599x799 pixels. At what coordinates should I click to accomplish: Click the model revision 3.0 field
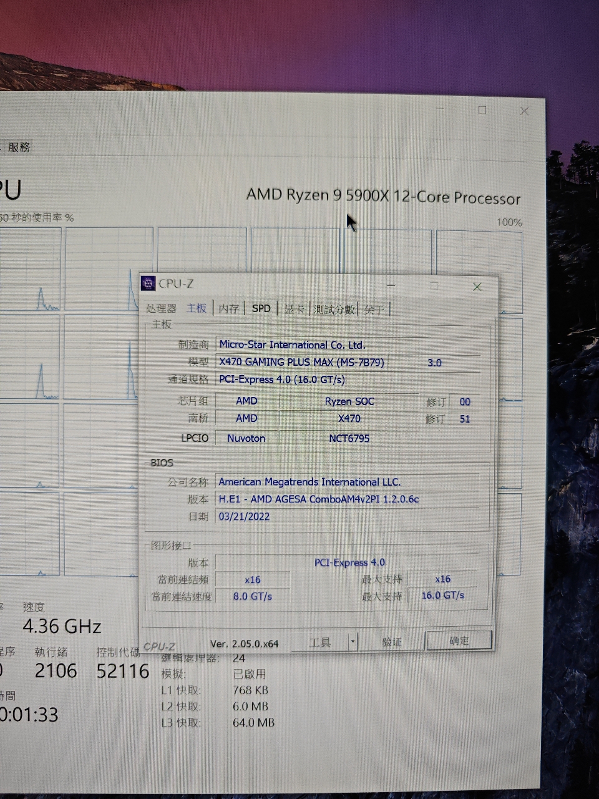pyautogui.click(x=435, y=362)
